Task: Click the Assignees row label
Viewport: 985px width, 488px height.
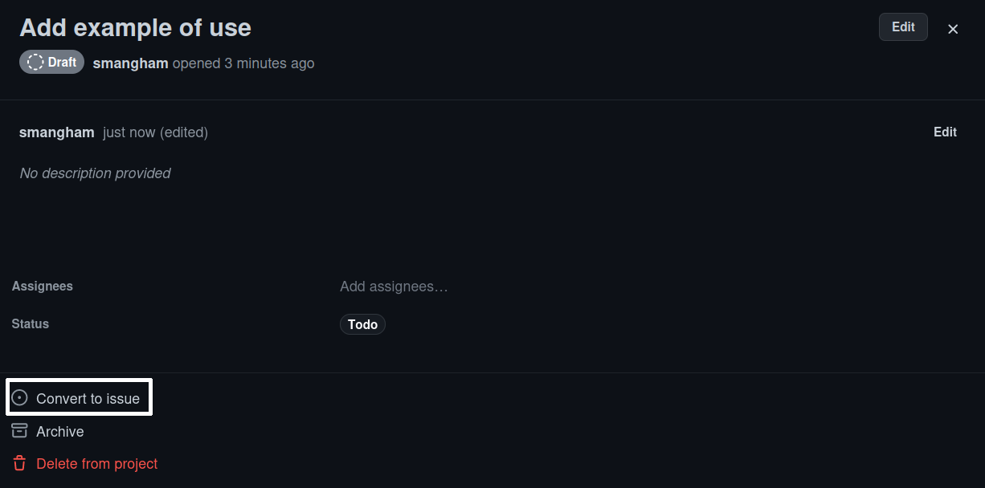Action: [x=42, y=286]
